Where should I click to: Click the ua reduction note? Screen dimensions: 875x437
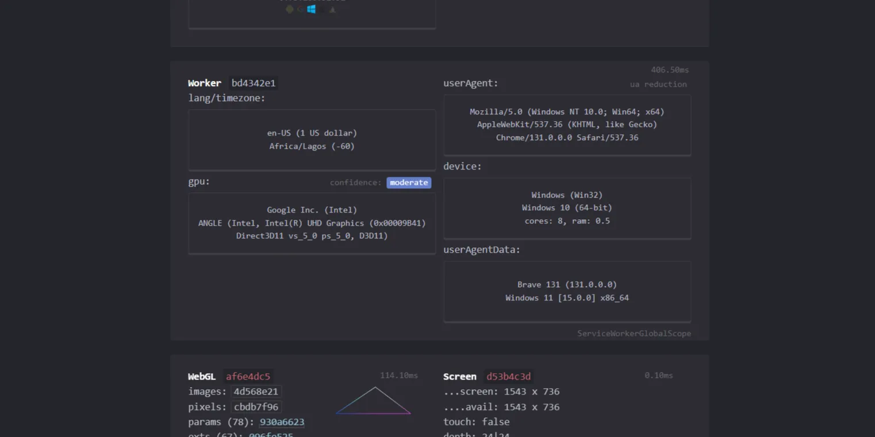[658, 84]
